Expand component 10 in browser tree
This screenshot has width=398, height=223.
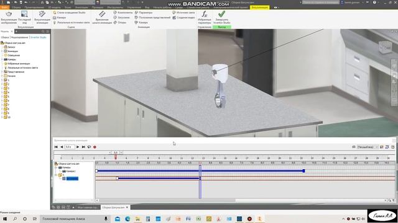(x=2, y=117)
